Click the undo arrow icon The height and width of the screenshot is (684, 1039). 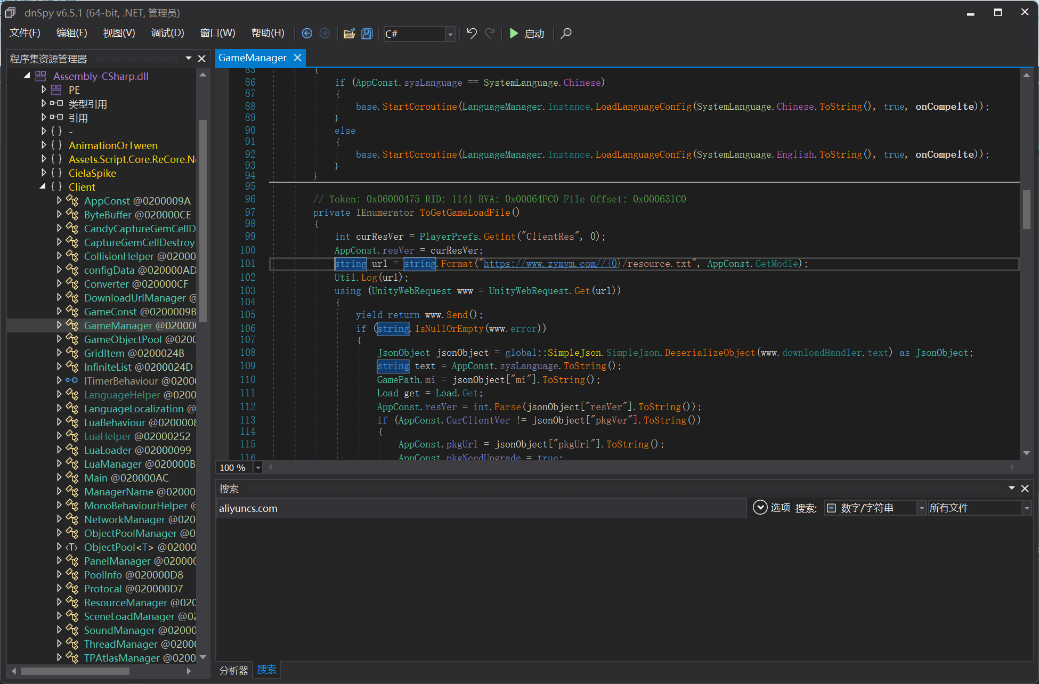[x=472, y=34]
